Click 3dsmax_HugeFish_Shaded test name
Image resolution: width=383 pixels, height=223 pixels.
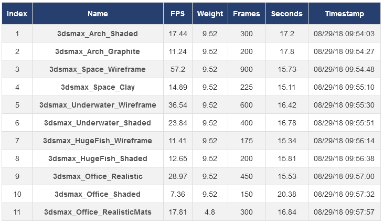[x=98, y=158]
